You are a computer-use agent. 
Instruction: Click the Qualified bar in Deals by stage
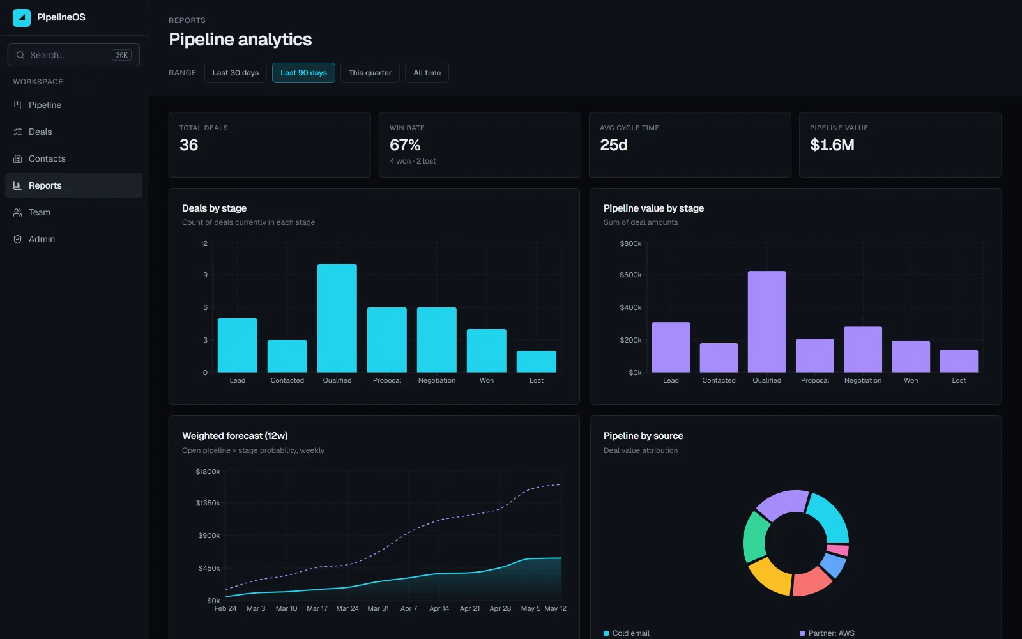(337, 318)
